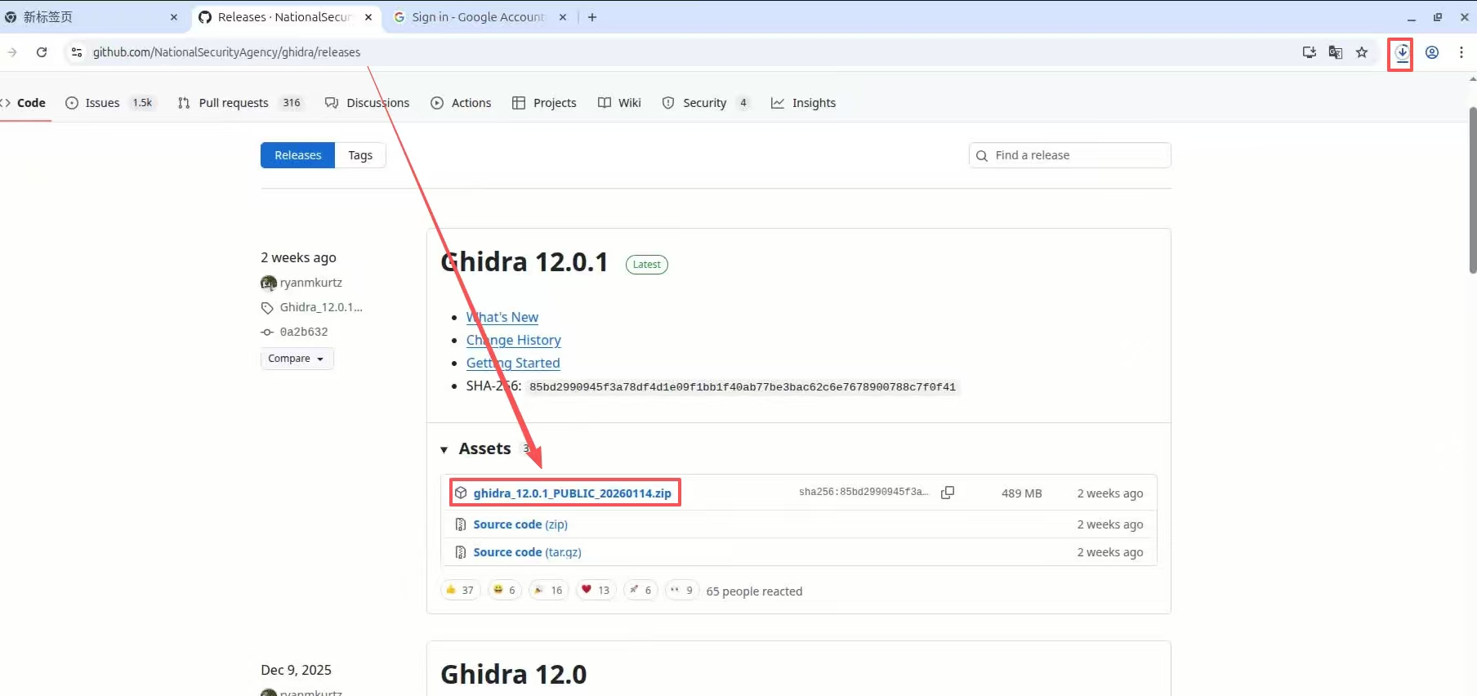
Task: Open a new browser tab with plus
Action: tap(592, 17)
